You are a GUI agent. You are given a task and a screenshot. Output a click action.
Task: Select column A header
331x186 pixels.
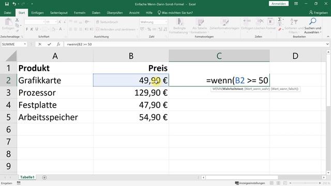coord(55,56)
